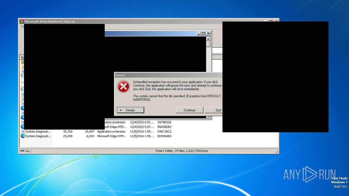Close the blue-titled console window
Image resolution: width=349 pixels, height=196 pixels.
[x=208, y=33]
